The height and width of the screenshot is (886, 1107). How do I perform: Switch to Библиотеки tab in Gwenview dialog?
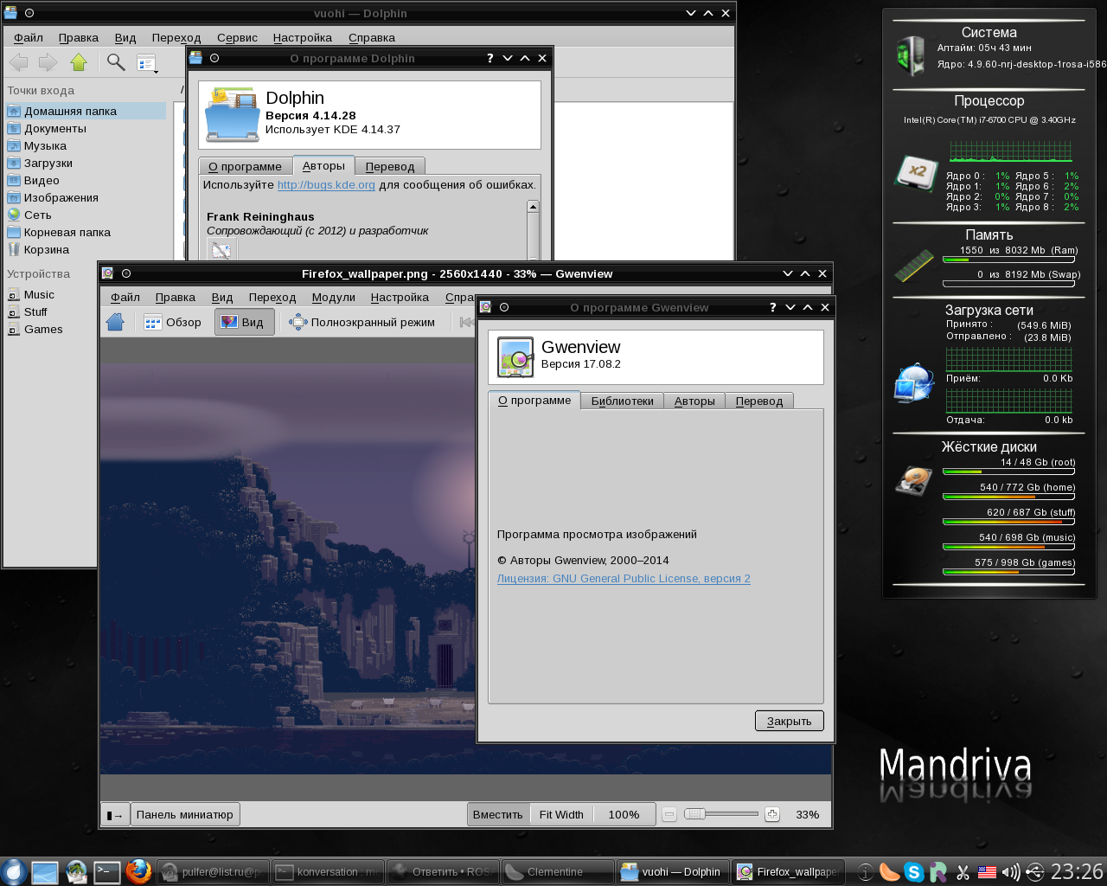[x=623, y=401]
